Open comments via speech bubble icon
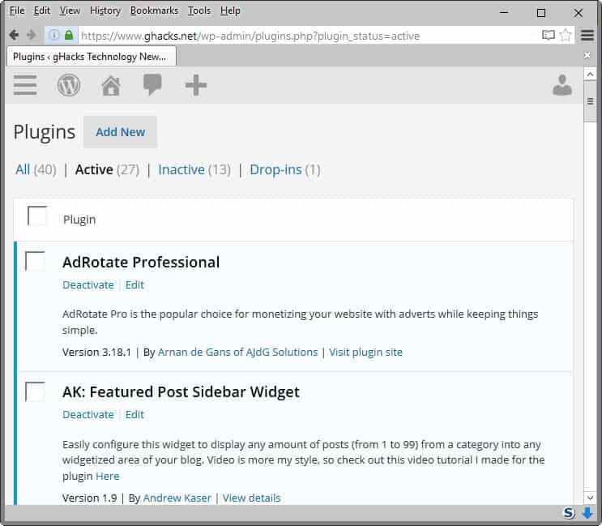The width and height of the screenshot is (602, 526). pos(152,85)
